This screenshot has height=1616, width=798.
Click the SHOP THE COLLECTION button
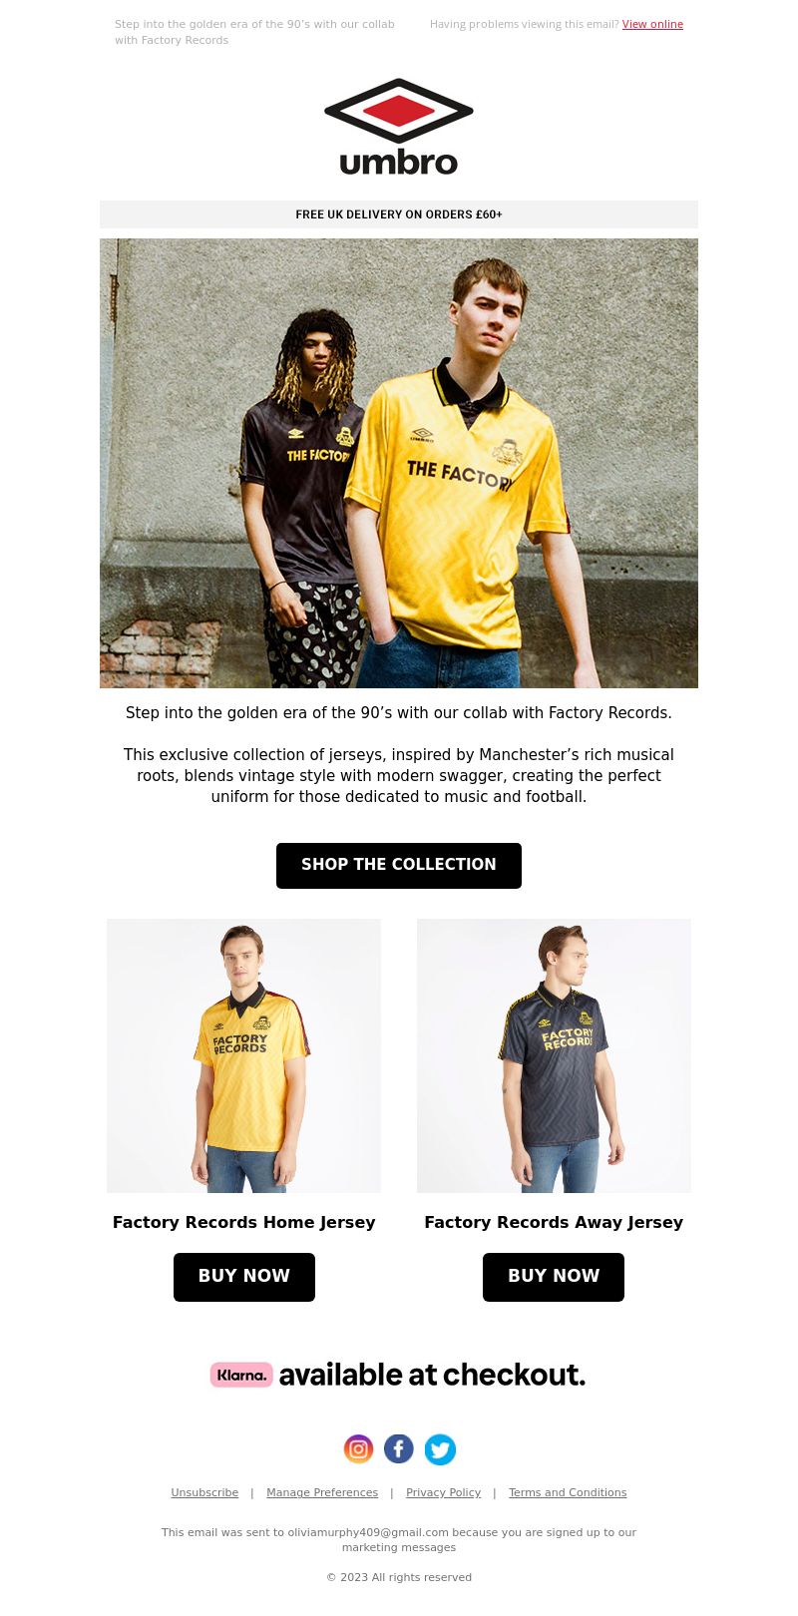pos(399,865)
